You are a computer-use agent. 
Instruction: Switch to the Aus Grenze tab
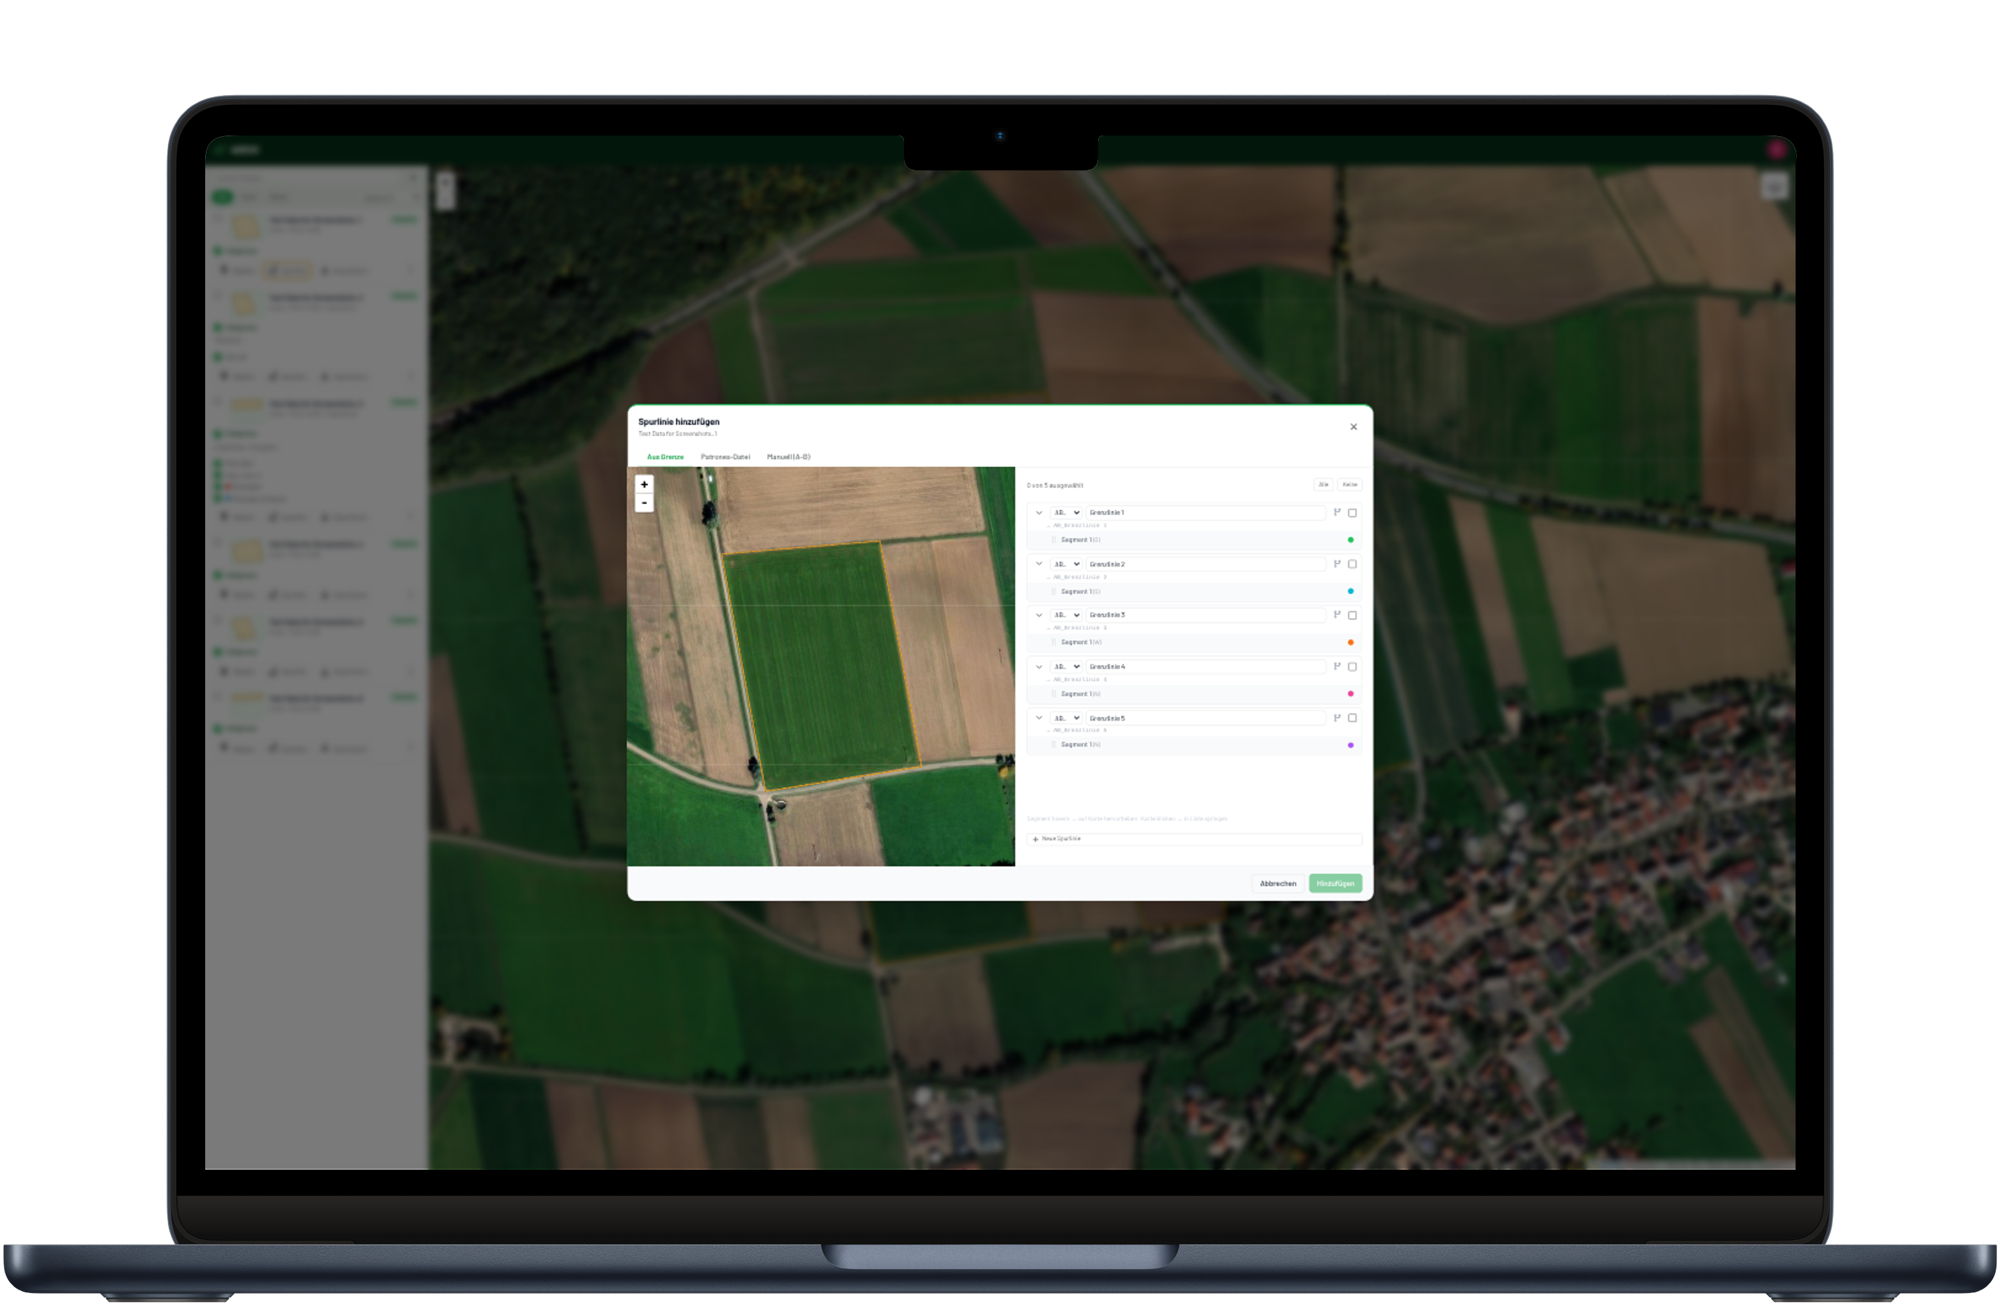click(665, 457)
